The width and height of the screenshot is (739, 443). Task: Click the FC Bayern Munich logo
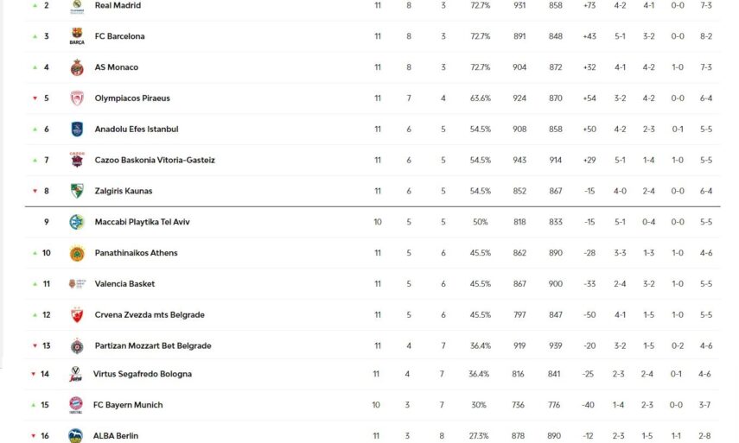click(x=76, y=405)
